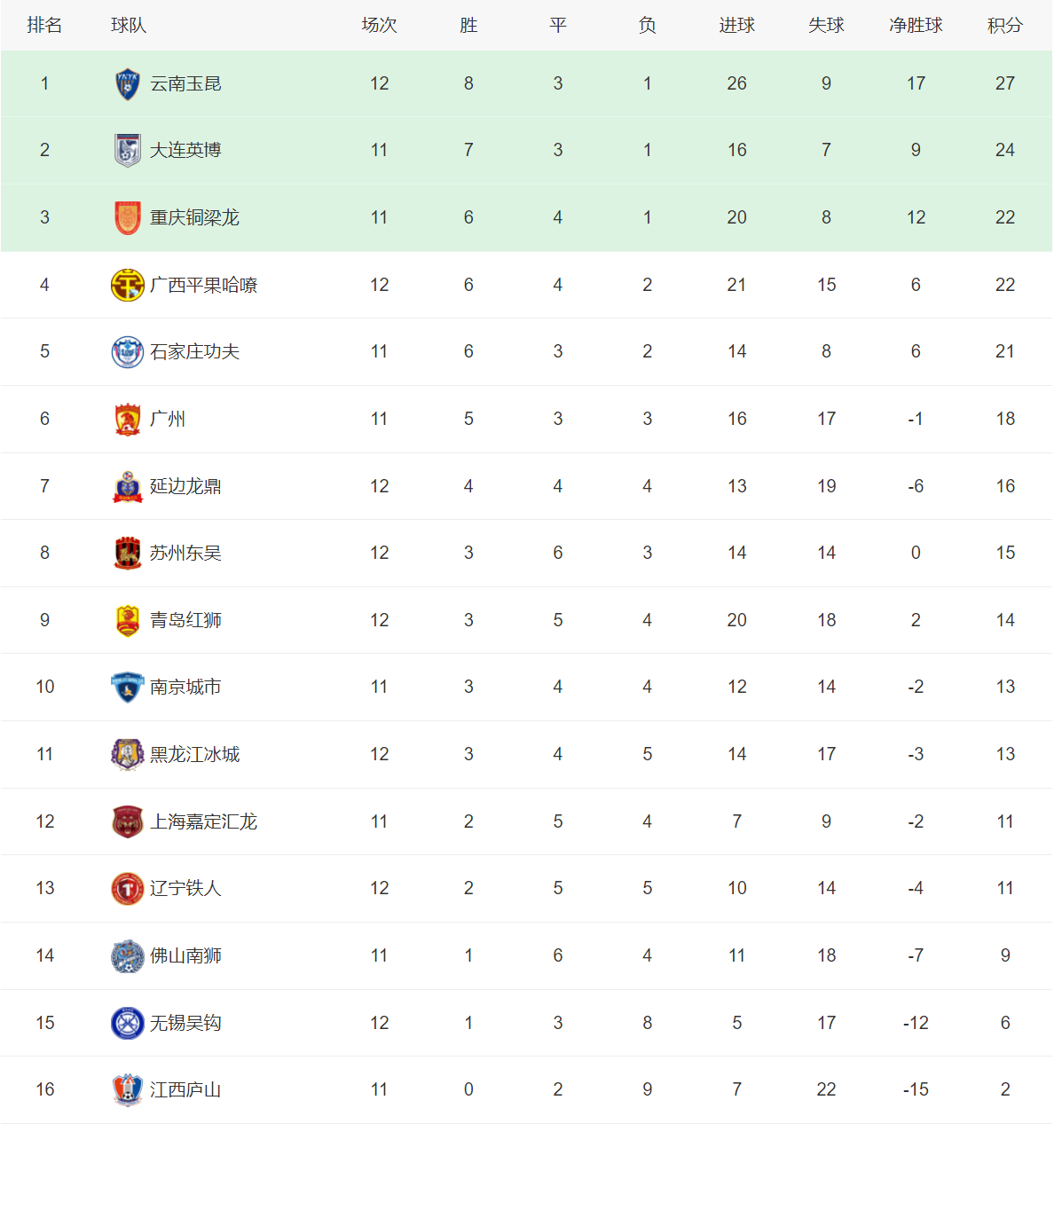Click the 排名 column header
Viewport: 1062px width, 1226px height.
tap(44, 26)
